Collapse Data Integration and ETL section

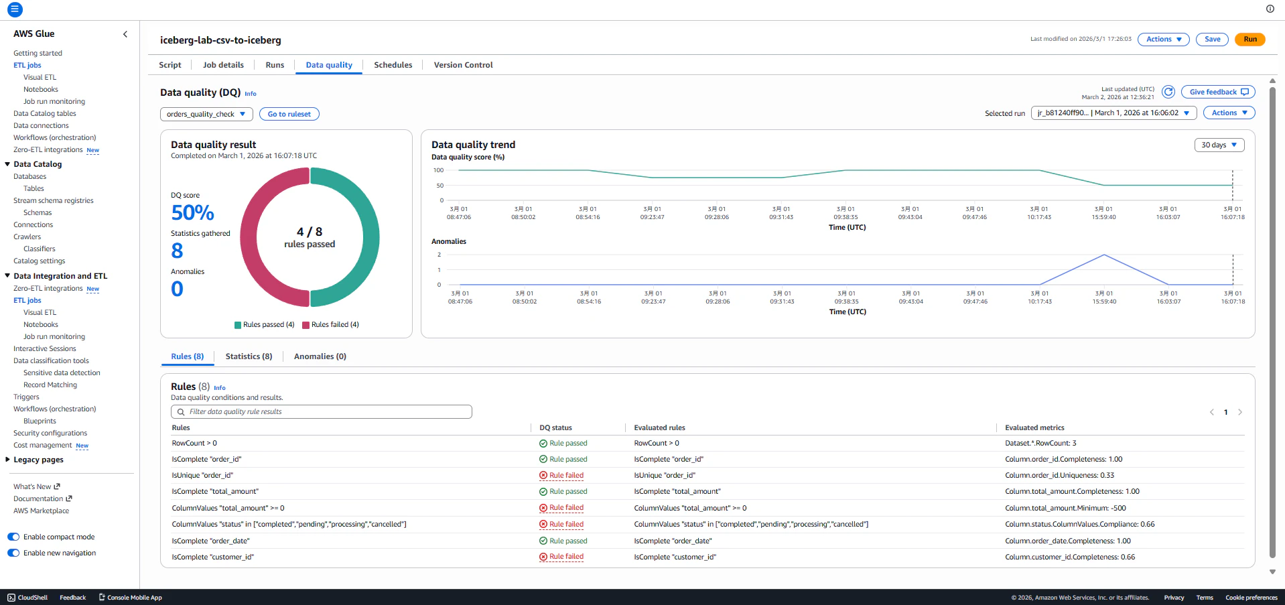pos(7,276)
